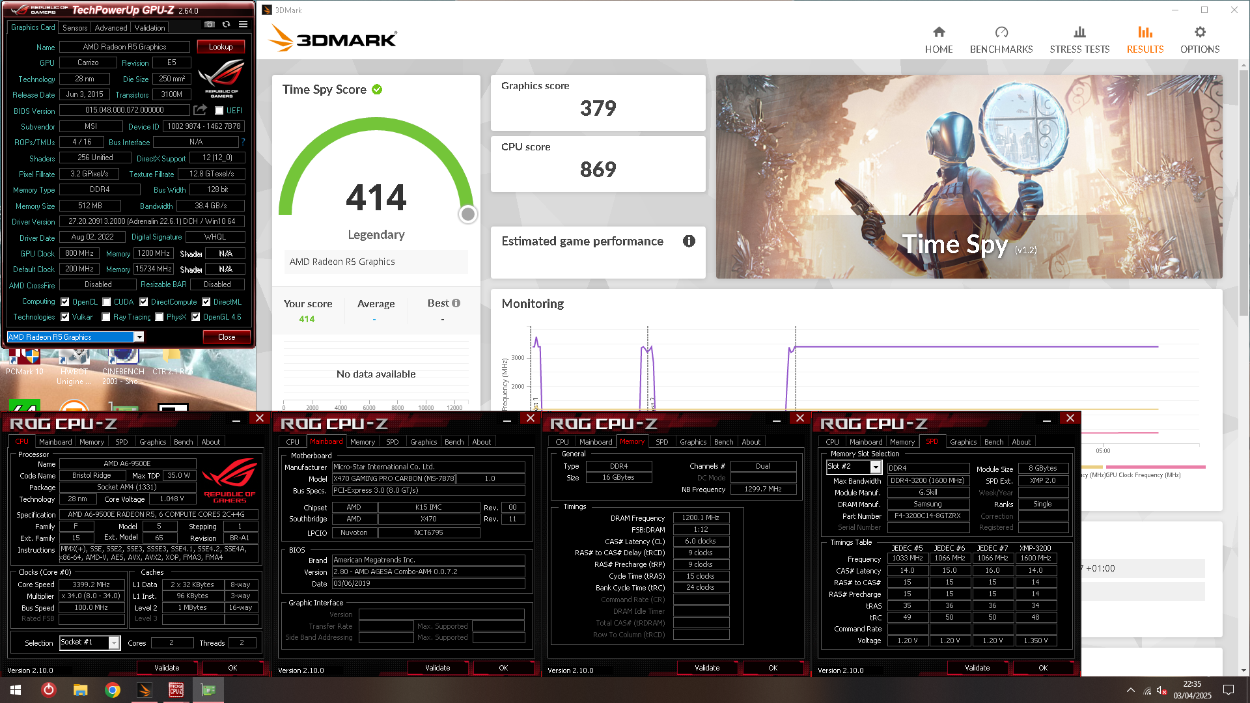The image size is (1250, 703).
Task: Click the BIOS export share icon in GPU-Z
Action: [200, 110]
